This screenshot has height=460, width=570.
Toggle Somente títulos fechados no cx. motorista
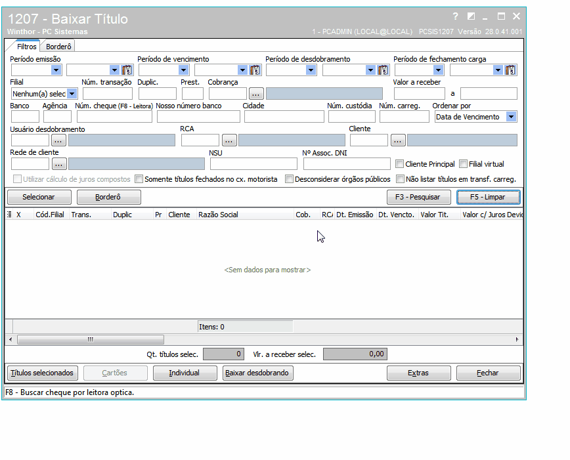coord(139,178)
